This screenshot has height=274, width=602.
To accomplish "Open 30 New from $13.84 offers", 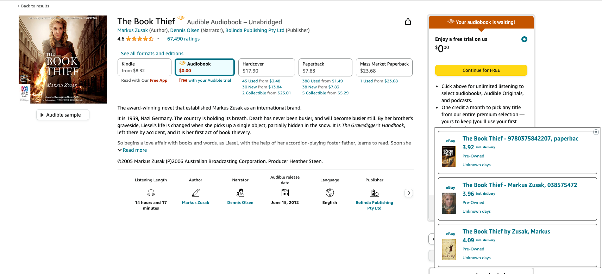I will pos(262,87).
